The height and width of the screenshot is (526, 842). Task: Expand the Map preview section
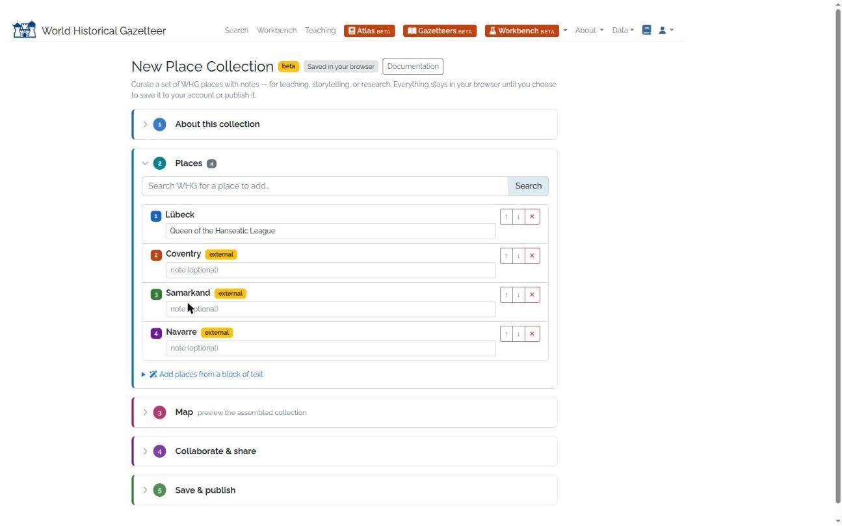pyautogui.click(x=345, y=412)
